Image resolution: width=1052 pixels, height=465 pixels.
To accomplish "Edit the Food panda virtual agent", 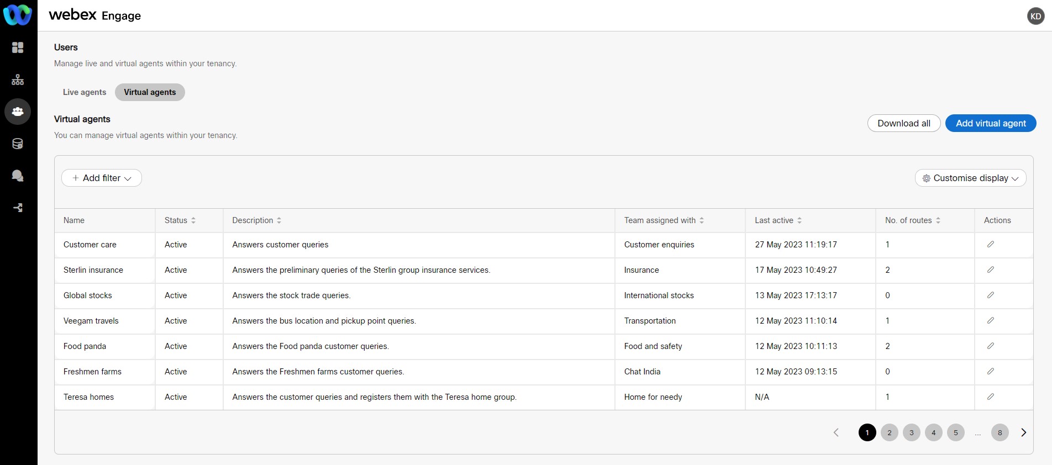I will coord(991,346).
